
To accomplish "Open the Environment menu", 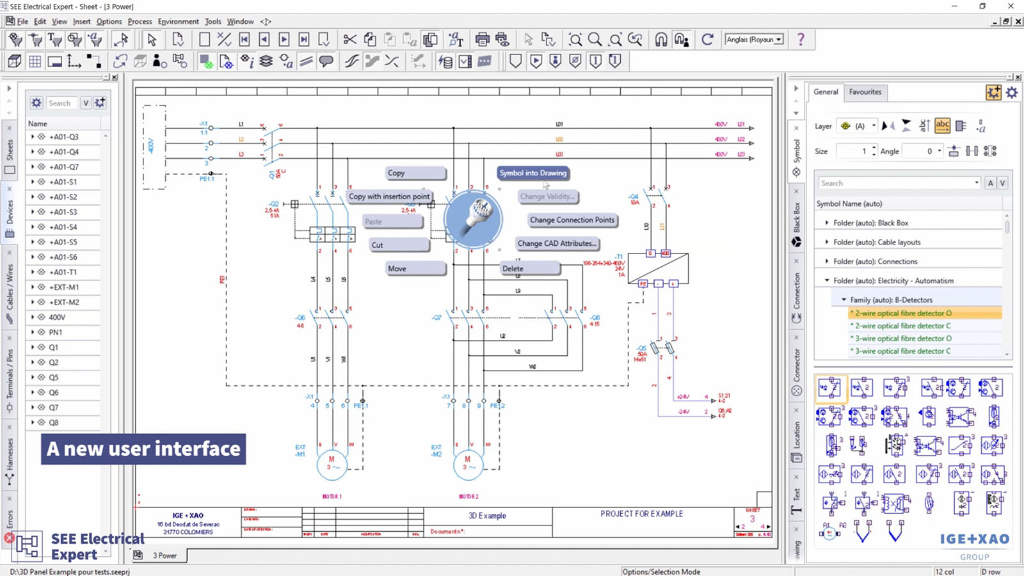I will click(178, 21).
